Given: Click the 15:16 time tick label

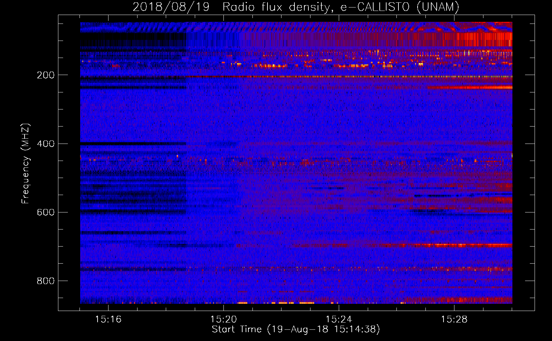Looking at the screenshot, I should [108, 319].
